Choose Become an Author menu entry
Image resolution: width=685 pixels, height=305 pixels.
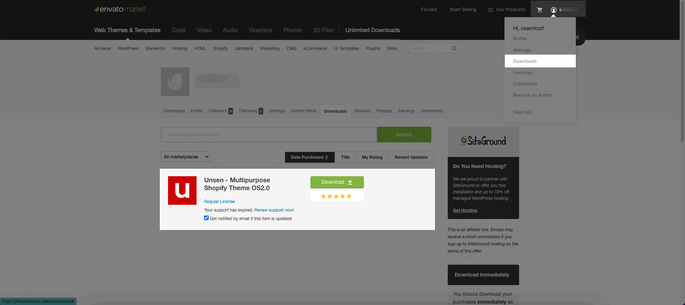pos(533,95)
